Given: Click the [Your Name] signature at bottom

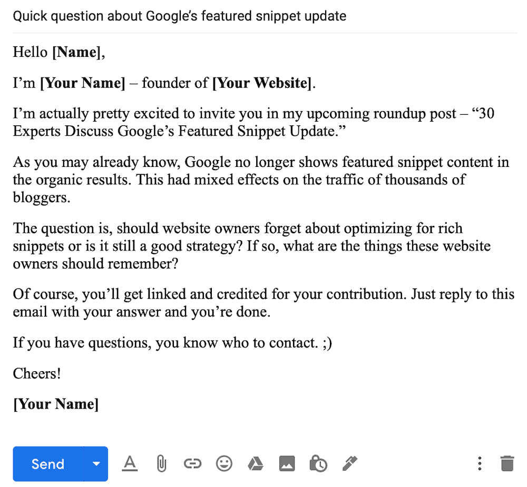Looking at the screenshot, I should (x=55, y=404).
